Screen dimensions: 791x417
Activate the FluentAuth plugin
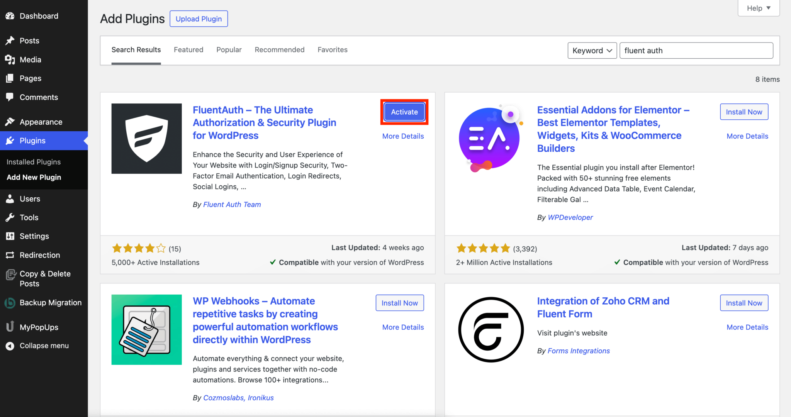pos(404,112)
